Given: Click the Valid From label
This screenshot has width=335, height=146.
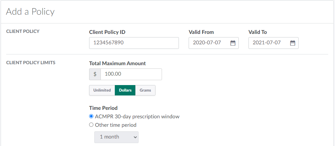Looking at the screenshot, I should [201, 32].
